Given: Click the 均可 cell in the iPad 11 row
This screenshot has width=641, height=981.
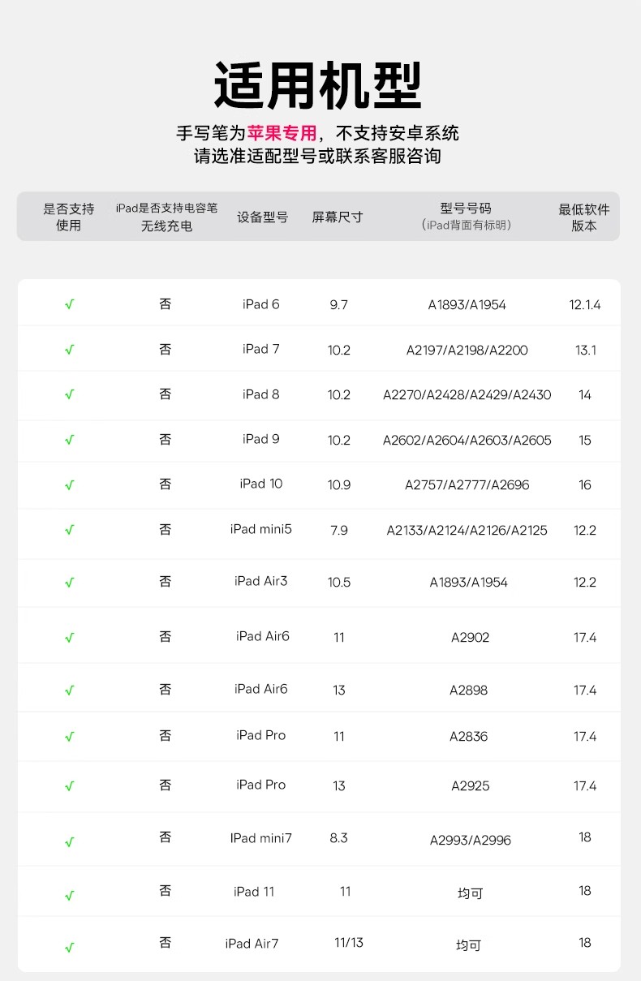Looking at the screenshot, I should tap(471, 894).
